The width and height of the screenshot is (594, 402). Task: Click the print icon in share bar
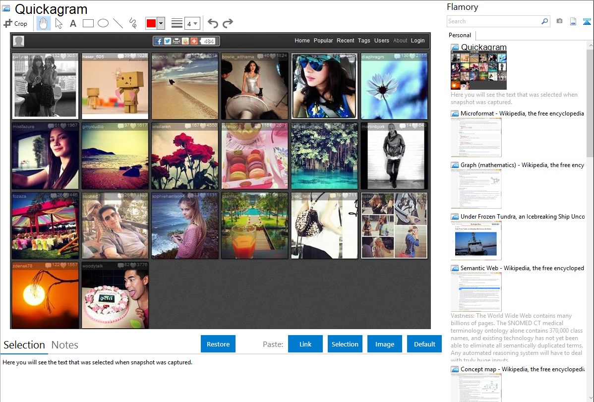pyautogui.click(x=176, y=41)
